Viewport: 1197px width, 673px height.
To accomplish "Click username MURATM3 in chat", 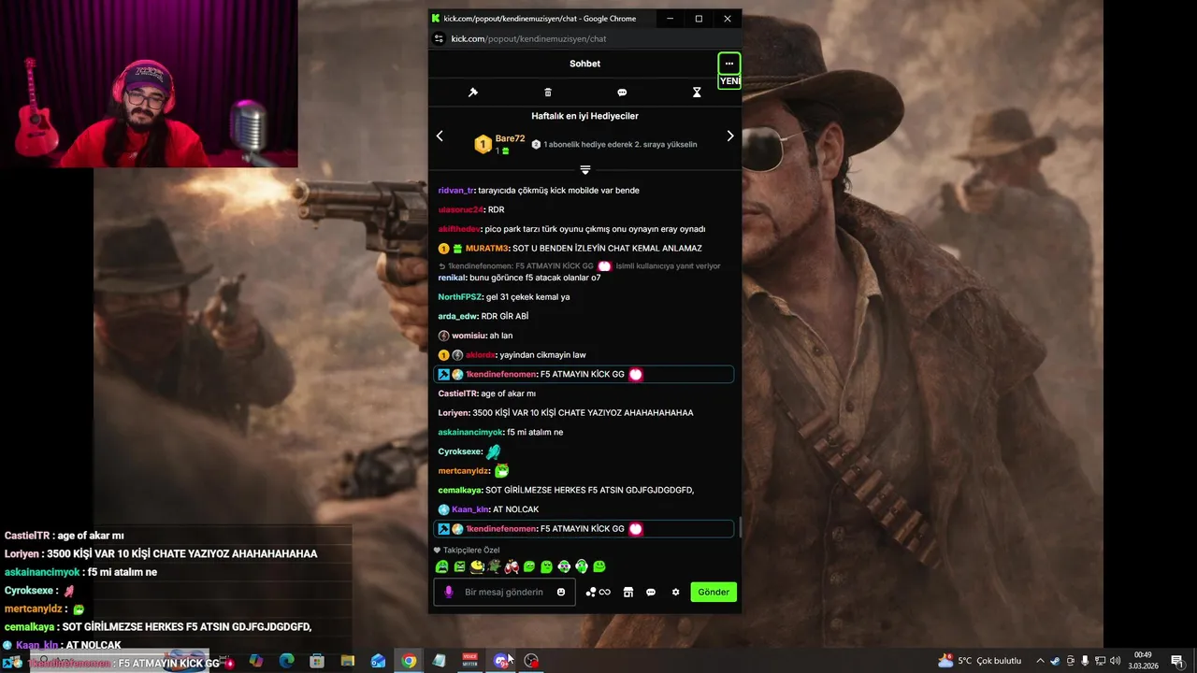I will [x=486, y=249].
